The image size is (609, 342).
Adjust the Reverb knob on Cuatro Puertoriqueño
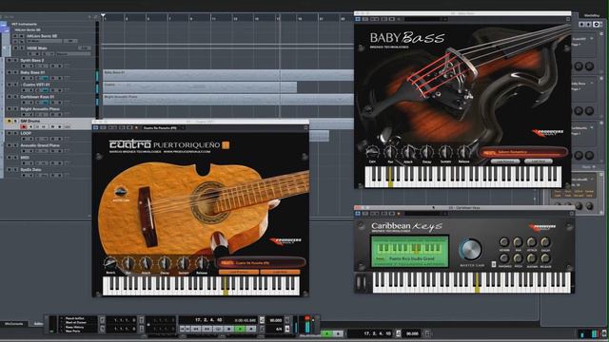tap(110, 263)
